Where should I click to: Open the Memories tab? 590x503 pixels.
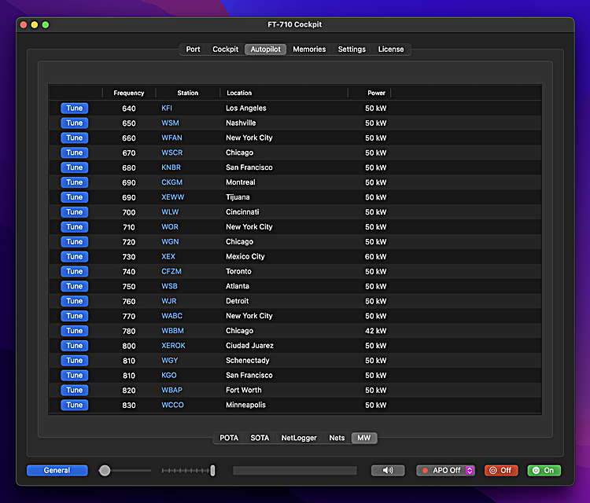[309, 50]
